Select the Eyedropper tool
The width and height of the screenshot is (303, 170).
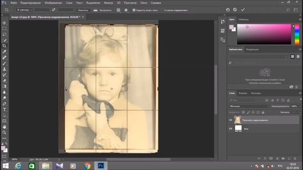[4, 51]
